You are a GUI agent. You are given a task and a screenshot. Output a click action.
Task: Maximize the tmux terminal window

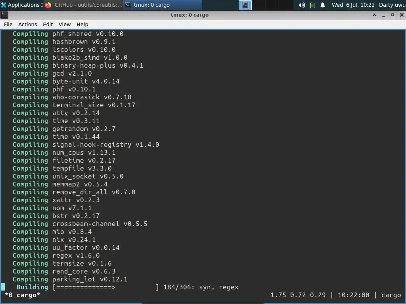pos(393,15)
